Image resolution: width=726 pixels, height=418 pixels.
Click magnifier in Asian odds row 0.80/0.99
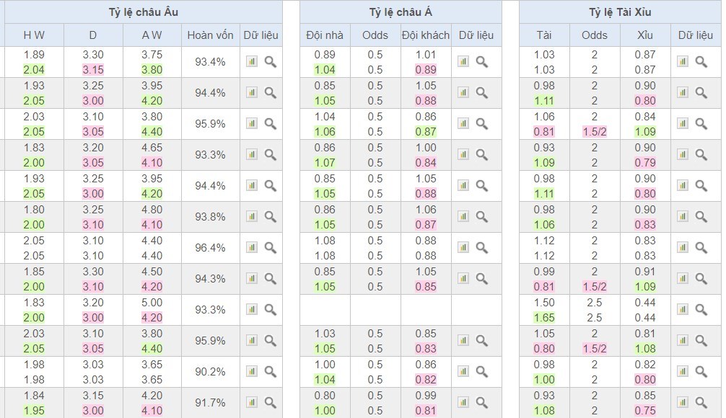(x=482, y=403)
